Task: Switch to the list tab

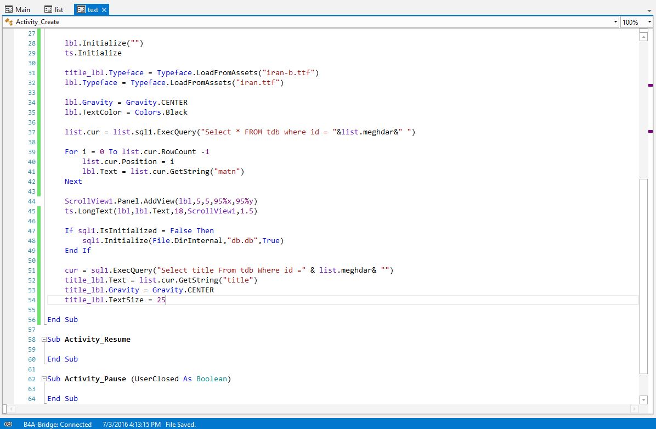Action: tap(59, 9)
